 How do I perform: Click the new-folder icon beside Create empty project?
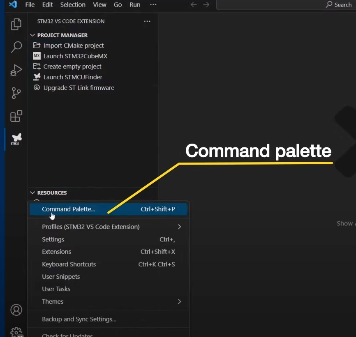pos(37,66)
